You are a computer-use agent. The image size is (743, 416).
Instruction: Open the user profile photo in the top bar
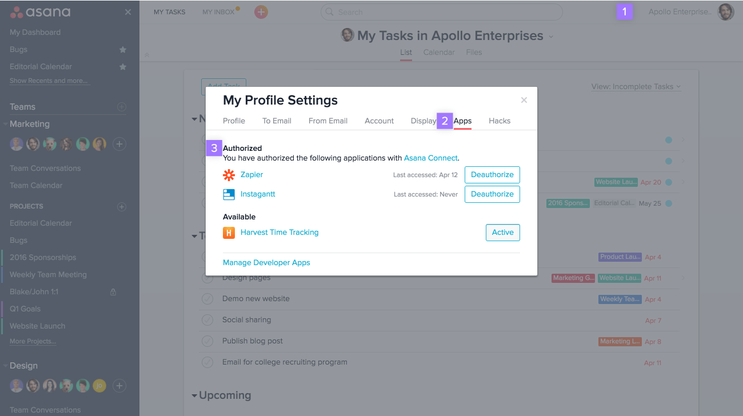pos(726,12)
